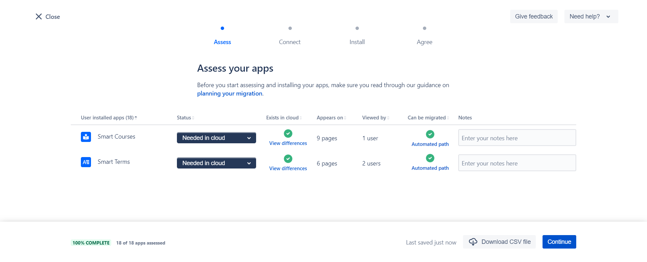
Task: Sort by Can be migrated column
Action: (428, 118)
